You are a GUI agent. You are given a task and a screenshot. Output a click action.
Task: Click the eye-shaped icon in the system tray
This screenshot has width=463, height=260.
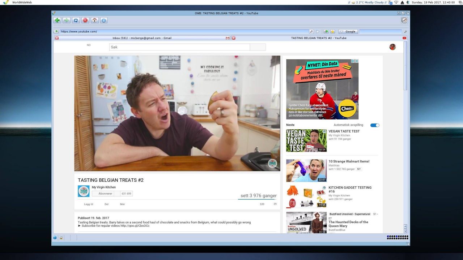396,2
